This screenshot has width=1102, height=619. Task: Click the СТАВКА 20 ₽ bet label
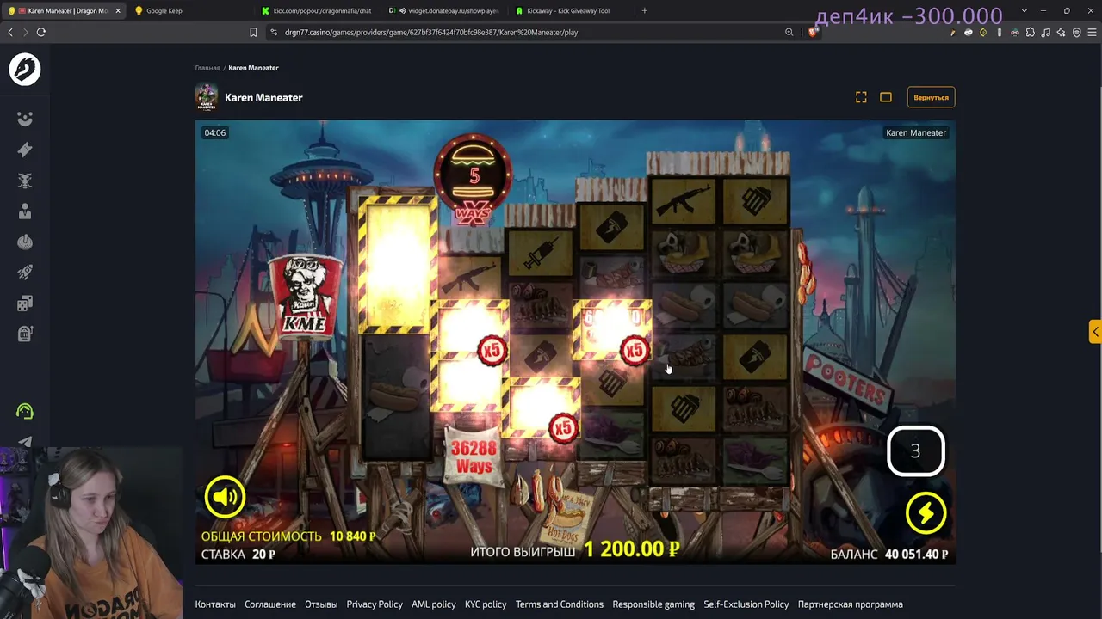point(238,555)
